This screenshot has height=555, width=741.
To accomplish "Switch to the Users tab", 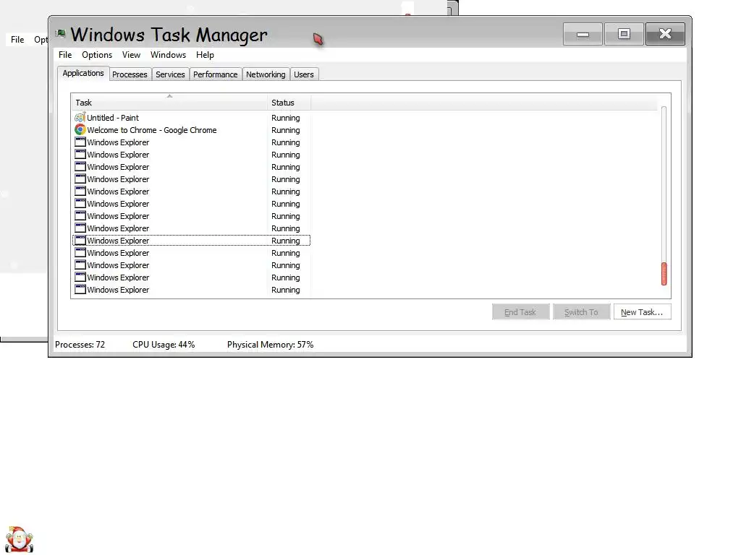I will click(x=304, y=74).
